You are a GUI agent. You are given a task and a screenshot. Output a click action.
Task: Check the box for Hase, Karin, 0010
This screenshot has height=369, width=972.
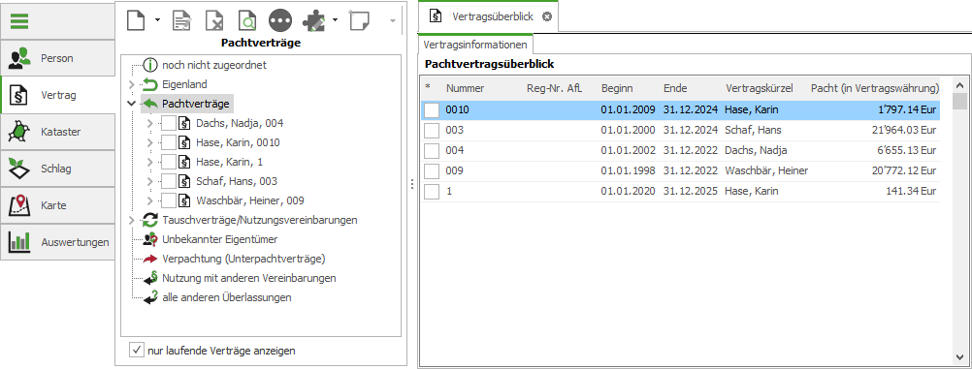169,142
